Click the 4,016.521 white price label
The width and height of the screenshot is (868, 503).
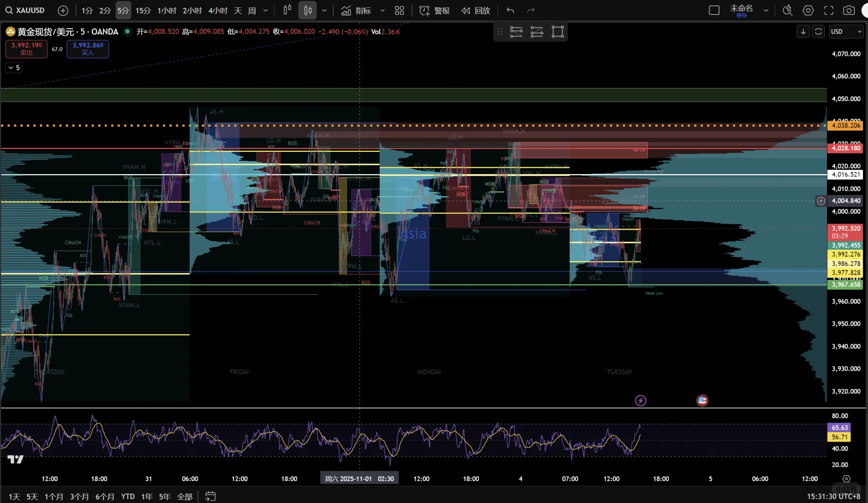(x=846, y=175)
